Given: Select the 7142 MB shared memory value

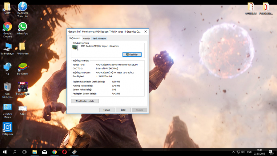Looking at the screenshot, I should [x=116, y=94].
